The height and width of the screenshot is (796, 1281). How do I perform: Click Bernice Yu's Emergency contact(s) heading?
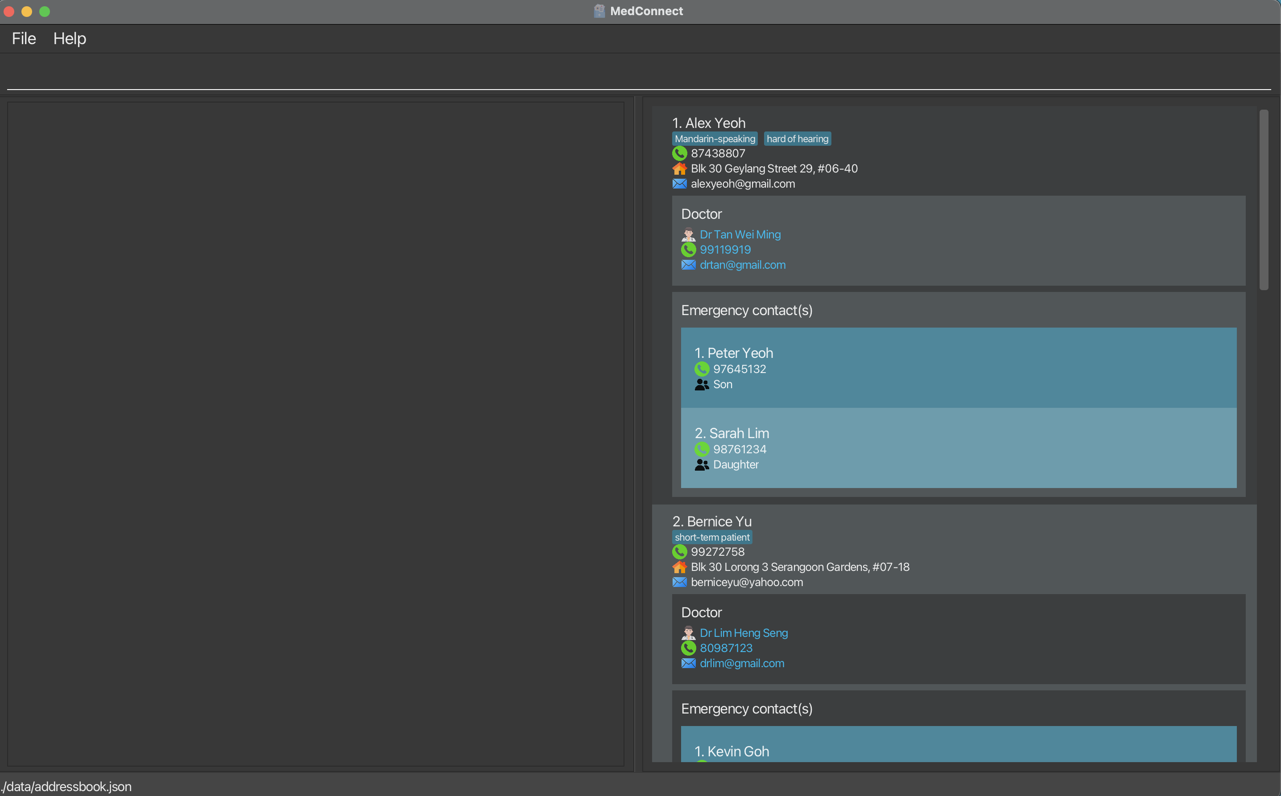[x=746, y=709]
